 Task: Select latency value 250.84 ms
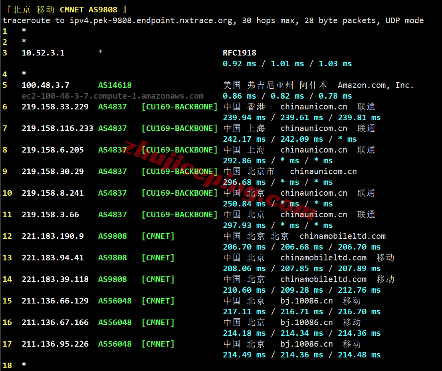click(244, 204)
